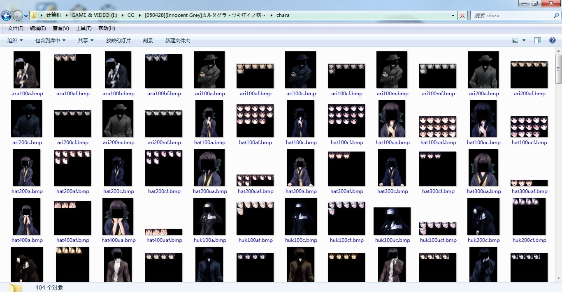The width and height of the screenshot is (562, 292).
Task: Select file hat100af.bmp
Action: click(255, 121)
